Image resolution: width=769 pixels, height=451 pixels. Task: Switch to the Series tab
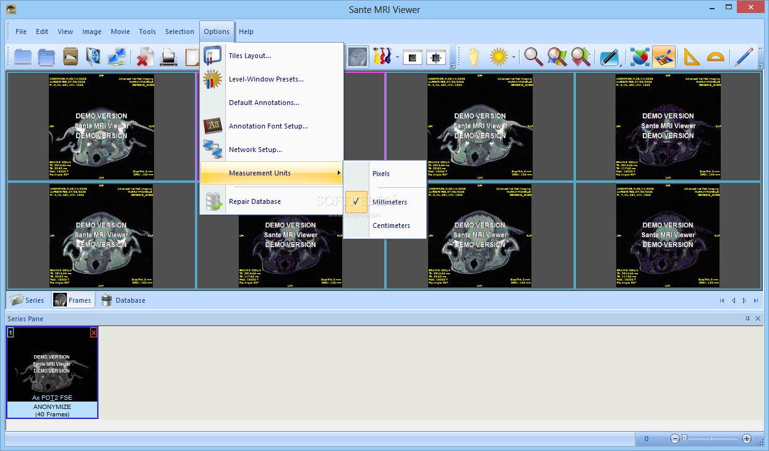[27, 300]
